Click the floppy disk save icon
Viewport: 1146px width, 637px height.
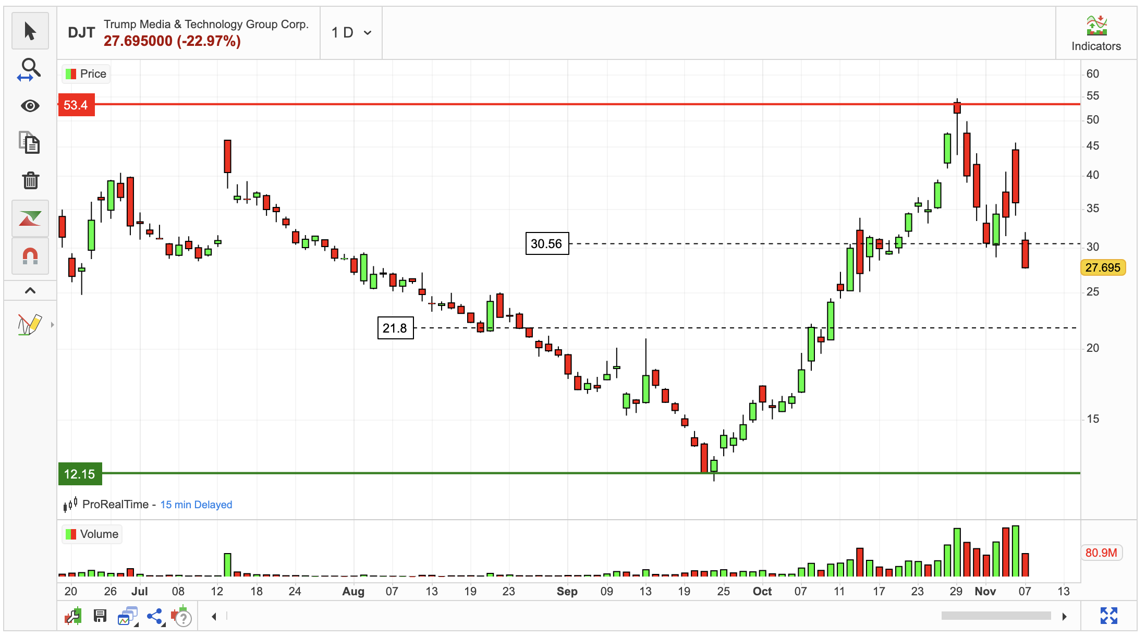point(100,617)
